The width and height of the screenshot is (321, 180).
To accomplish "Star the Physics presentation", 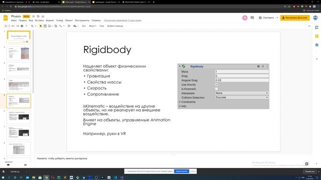I will tap(34, 16).
